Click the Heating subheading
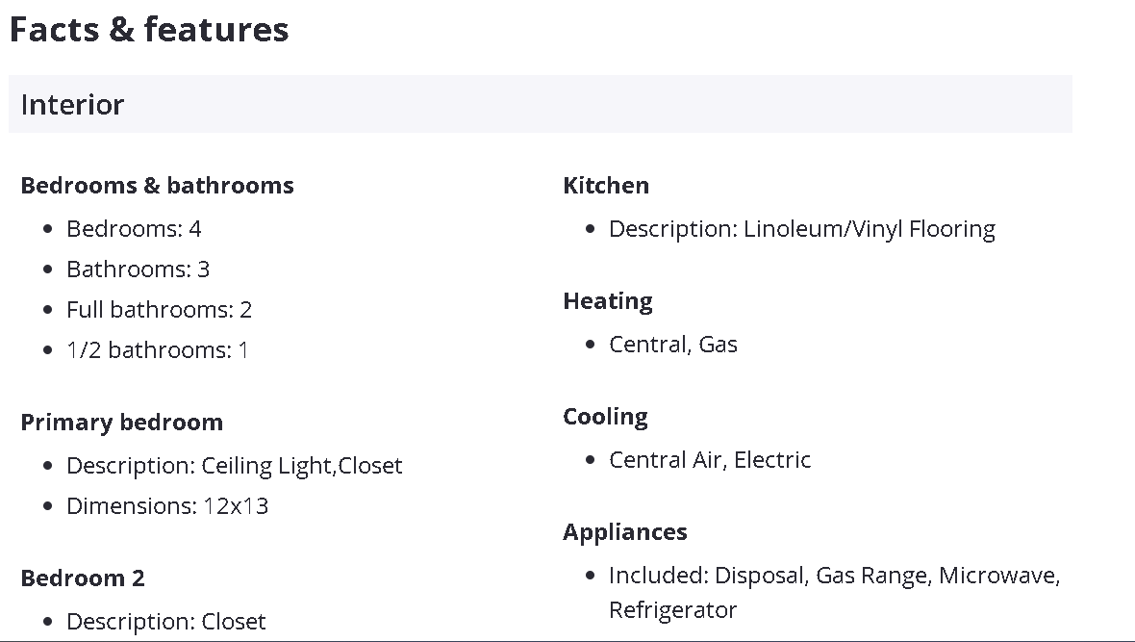1135x642 pixels. coord(608,301)
